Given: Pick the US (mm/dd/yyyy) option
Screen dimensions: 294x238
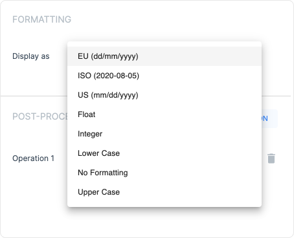Looking at the screenshot, I should [x=164, y=95].
